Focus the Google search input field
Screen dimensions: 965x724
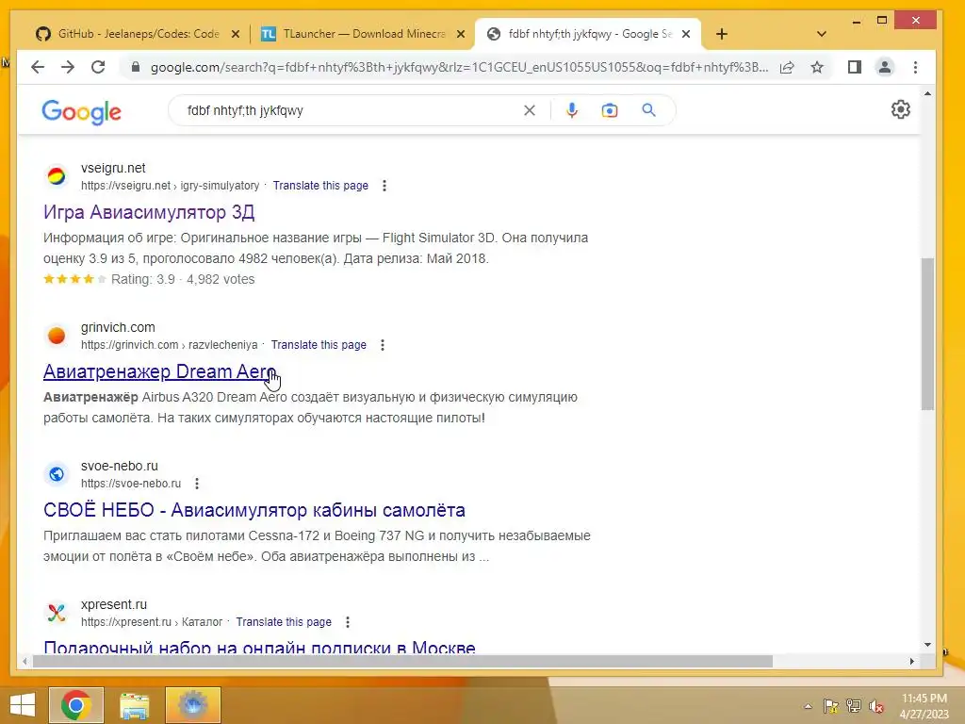pyautogui.click(x=351, y=110)
